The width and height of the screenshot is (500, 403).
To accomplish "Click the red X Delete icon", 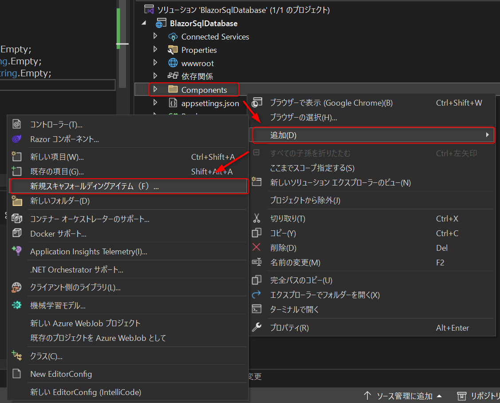I will click(x=256, y=248).
